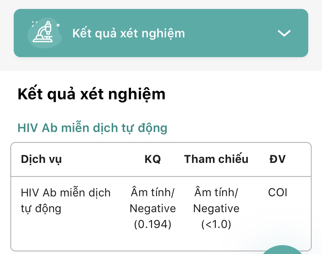The height and width of the screenshot is (254, 322).
Task: Tap the <1.0 reference threshold
Action: (x=216, y=225)
